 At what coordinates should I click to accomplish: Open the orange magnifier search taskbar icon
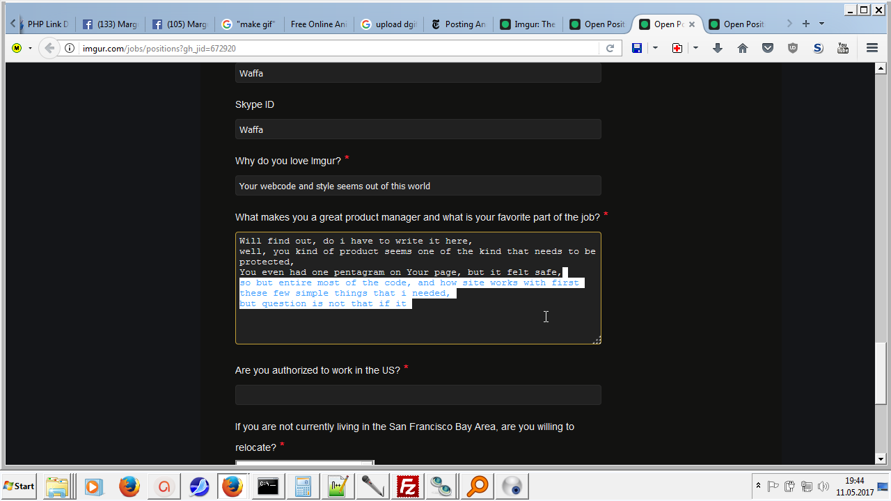coord(477,486)
